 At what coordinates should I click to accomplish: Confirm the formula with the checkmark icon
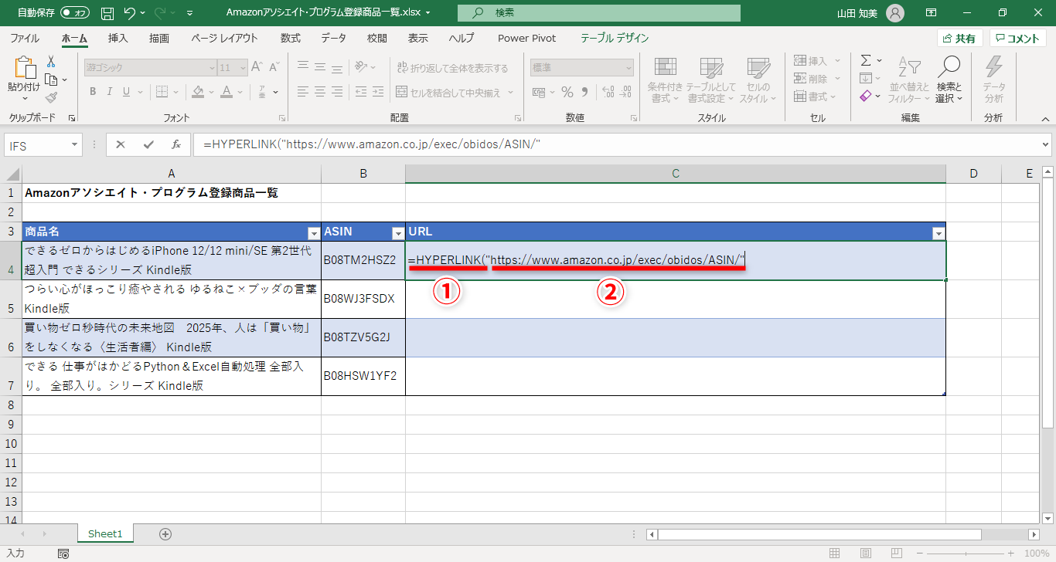click(148, 144)
